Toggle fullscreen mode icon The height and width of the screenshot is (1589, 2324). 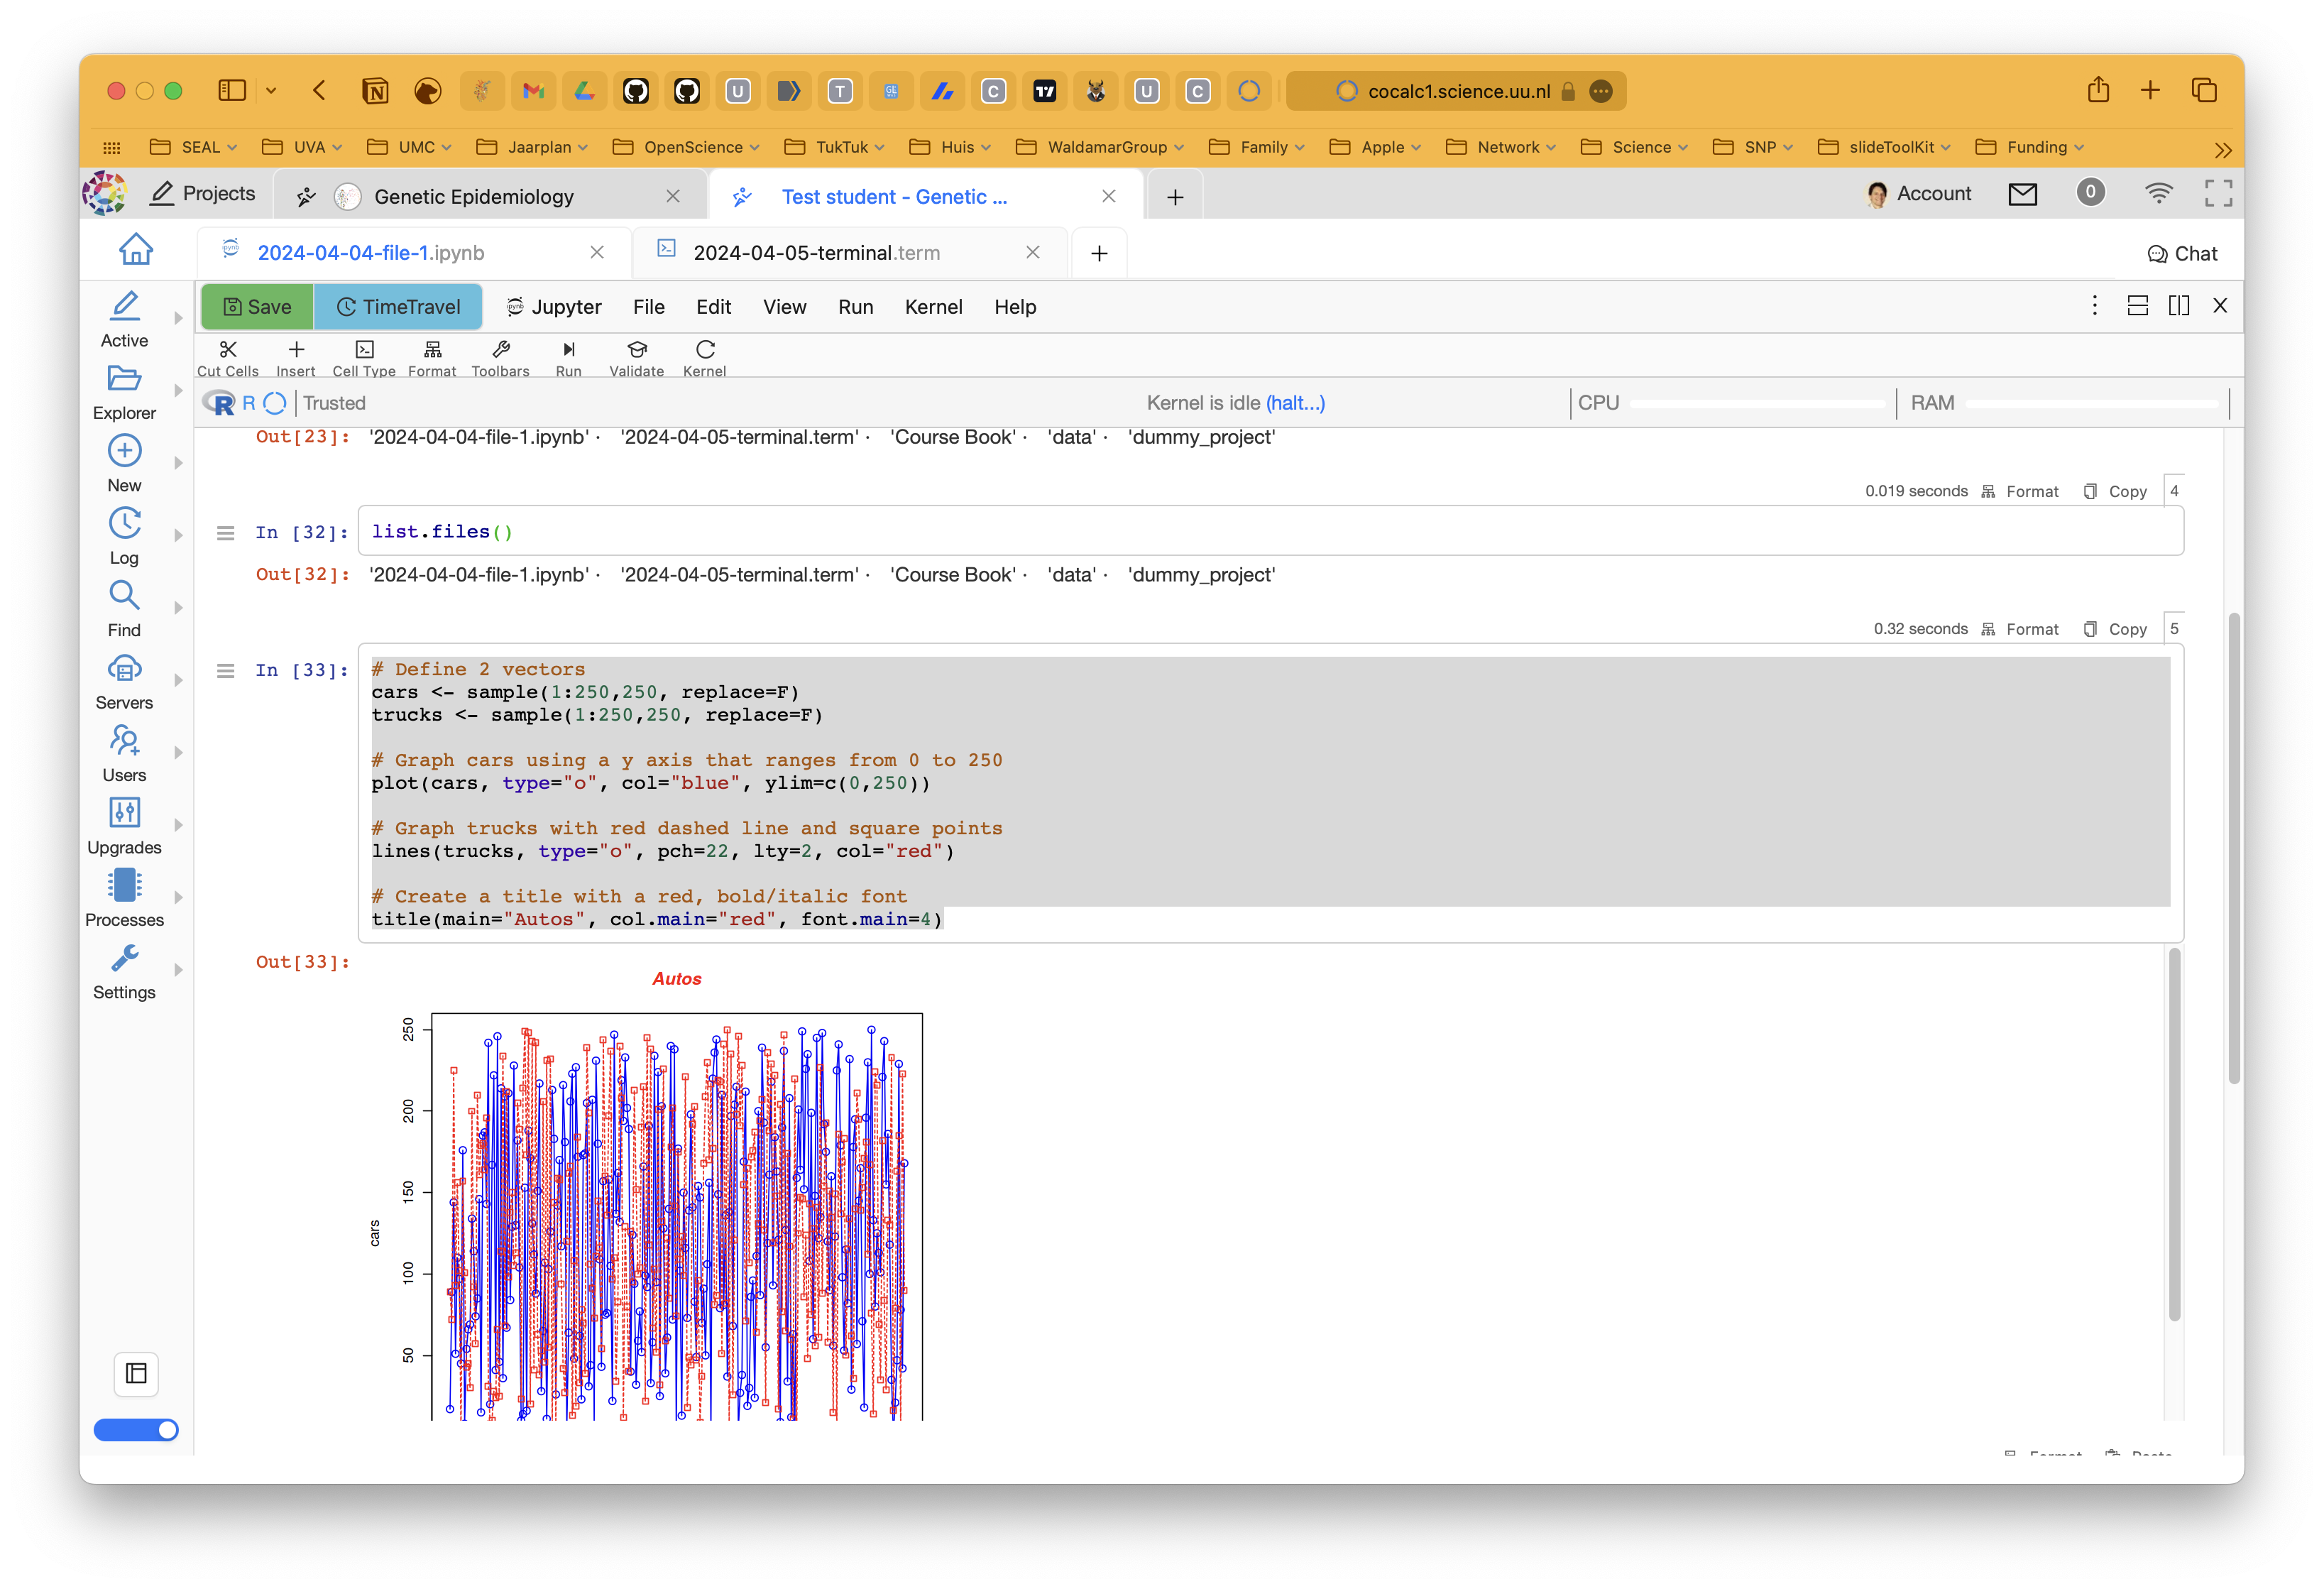pyautogui.click(x=2218, y=194)
